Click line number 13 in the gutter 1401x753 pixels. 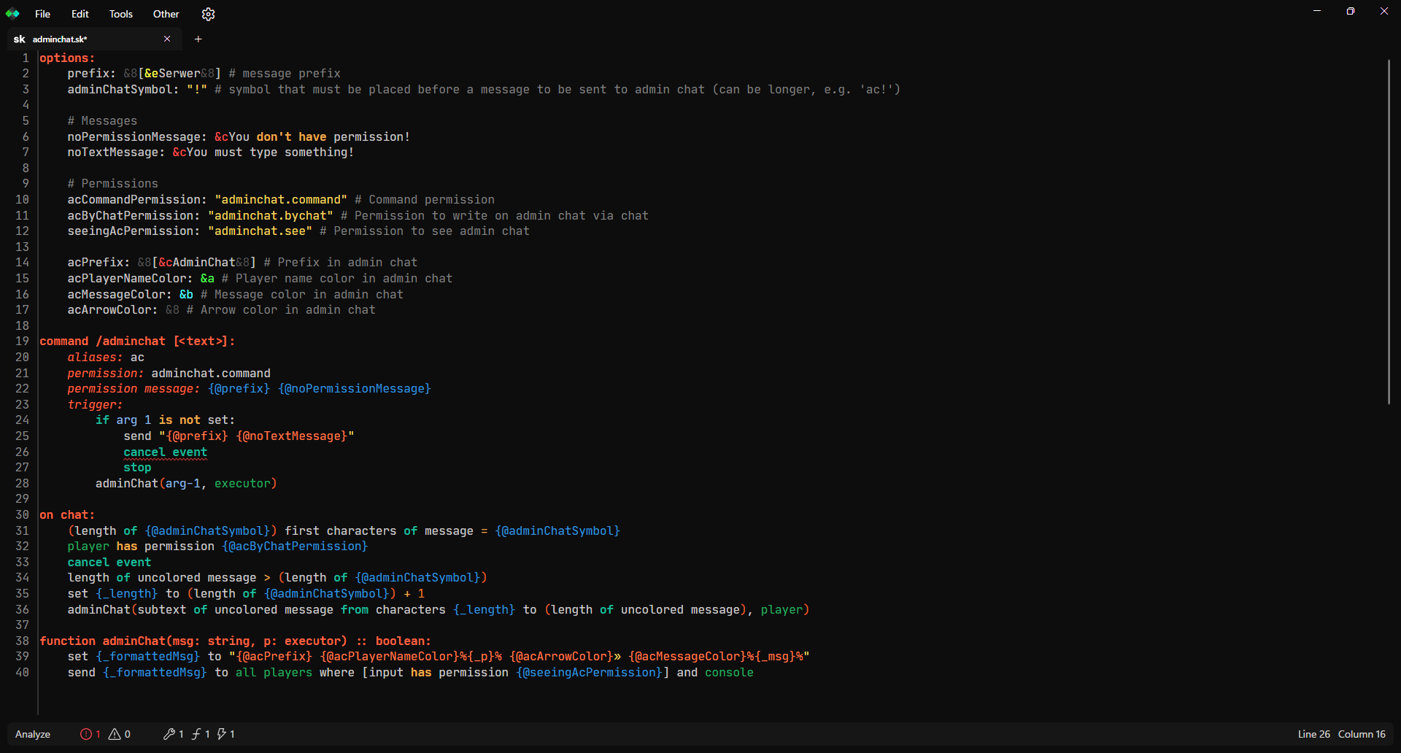22,247
